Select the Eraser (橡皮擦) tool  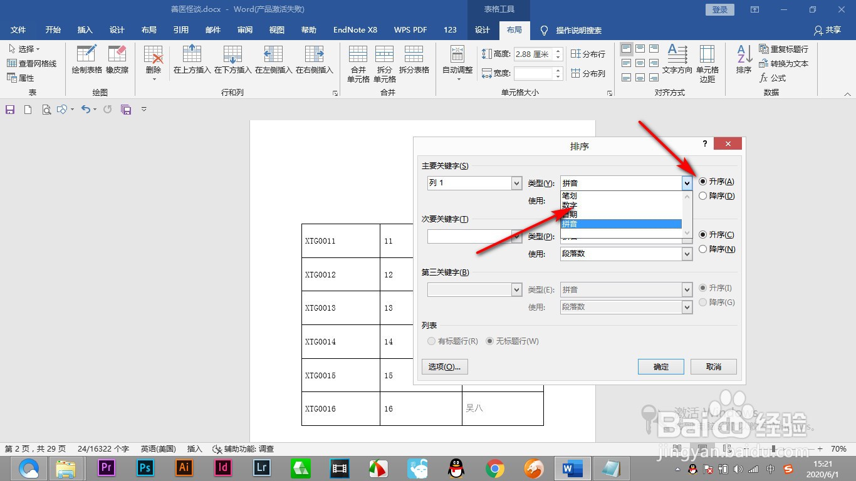[x=117, y=60]
